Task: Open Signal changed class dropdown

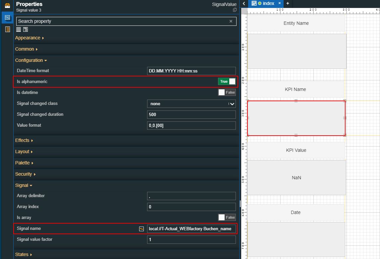Action: [191, 104]
